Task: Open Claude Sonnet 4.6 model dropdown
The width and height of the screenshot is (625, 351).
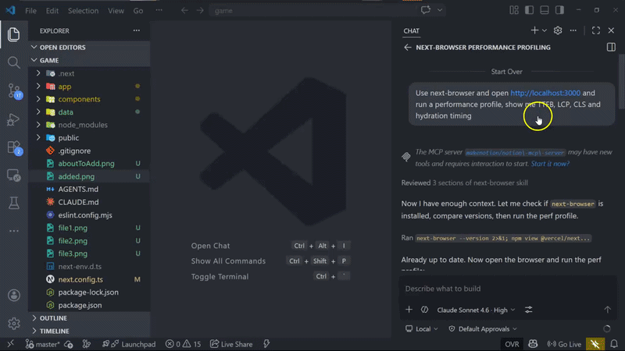Action: click(476, 310)
